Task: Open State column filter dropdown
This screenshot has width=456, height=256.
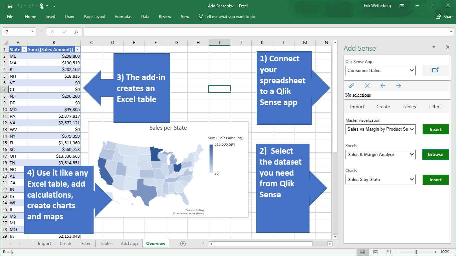Action: coord(24,49)
